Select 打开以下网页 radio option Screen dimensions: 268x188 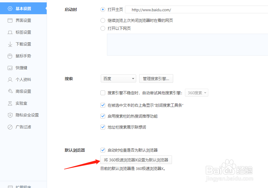tap(103, 28)
